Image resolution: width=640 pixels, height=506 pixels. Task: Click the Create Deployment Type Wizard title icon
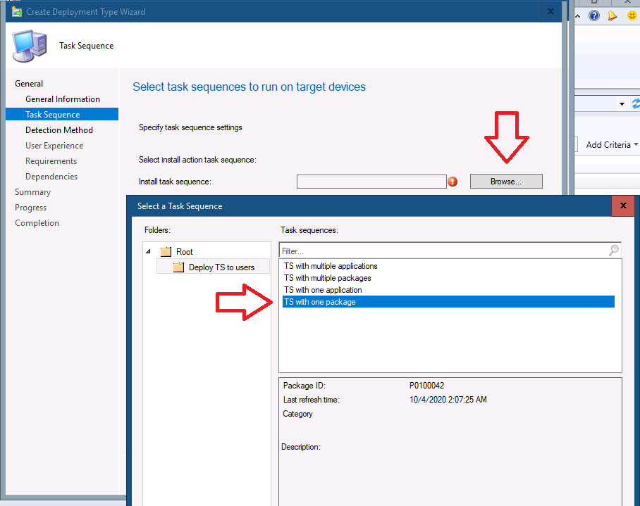[17, 12]
